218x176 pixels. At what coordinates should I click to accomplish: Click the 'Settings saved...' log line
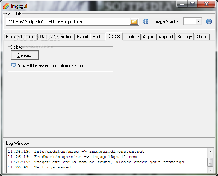(43, 167)
